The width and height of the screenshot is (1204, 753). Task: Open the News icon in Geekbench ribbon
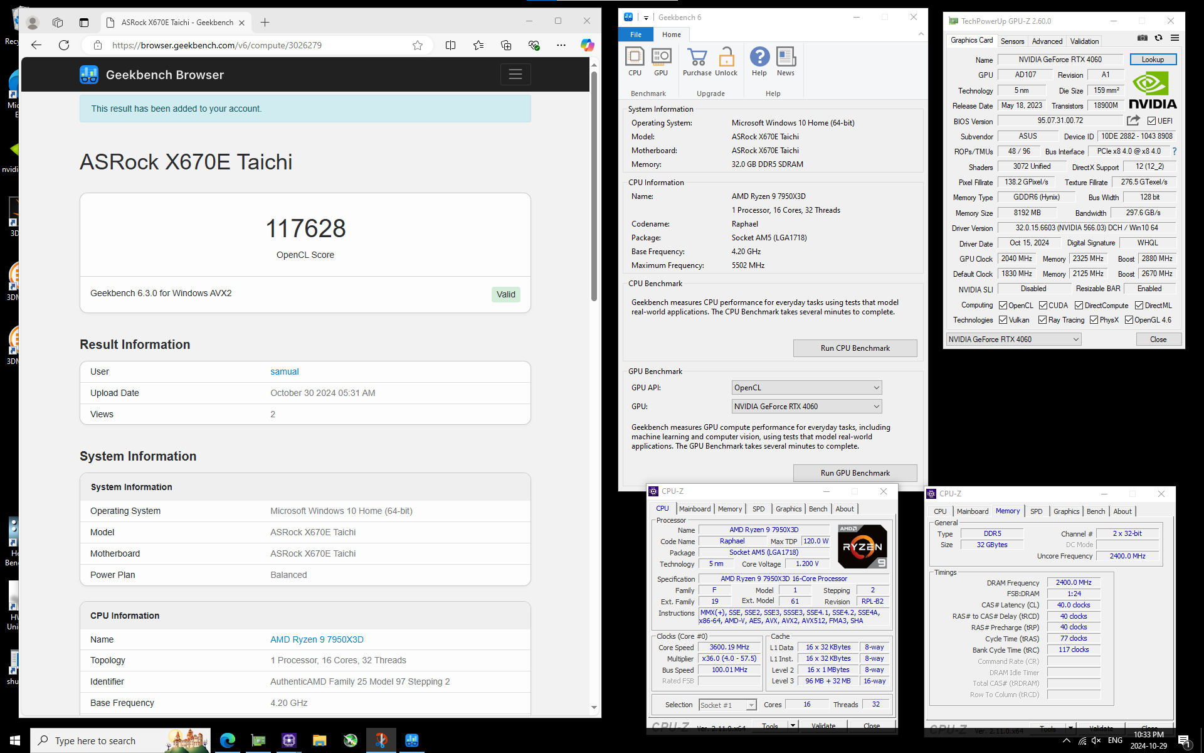(x=786, y=61)
